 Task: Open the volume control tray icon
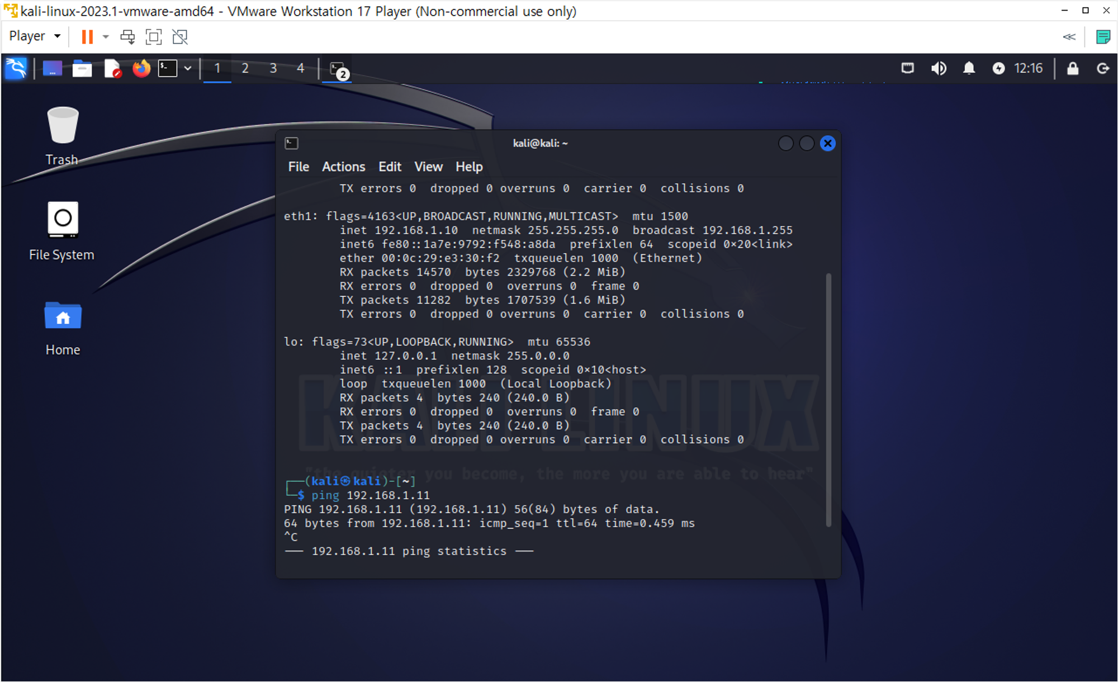pos(939,68)
